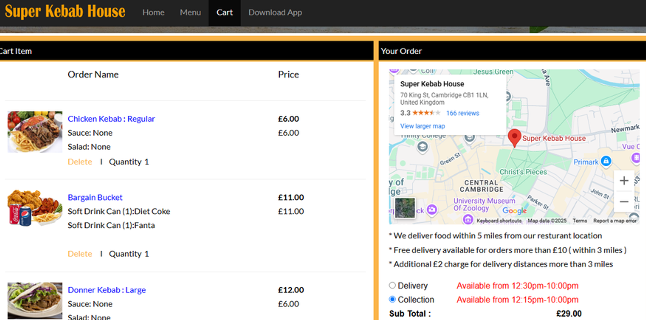Open Download App page
This screenshot has width=646, height=320.
(275, 12)
